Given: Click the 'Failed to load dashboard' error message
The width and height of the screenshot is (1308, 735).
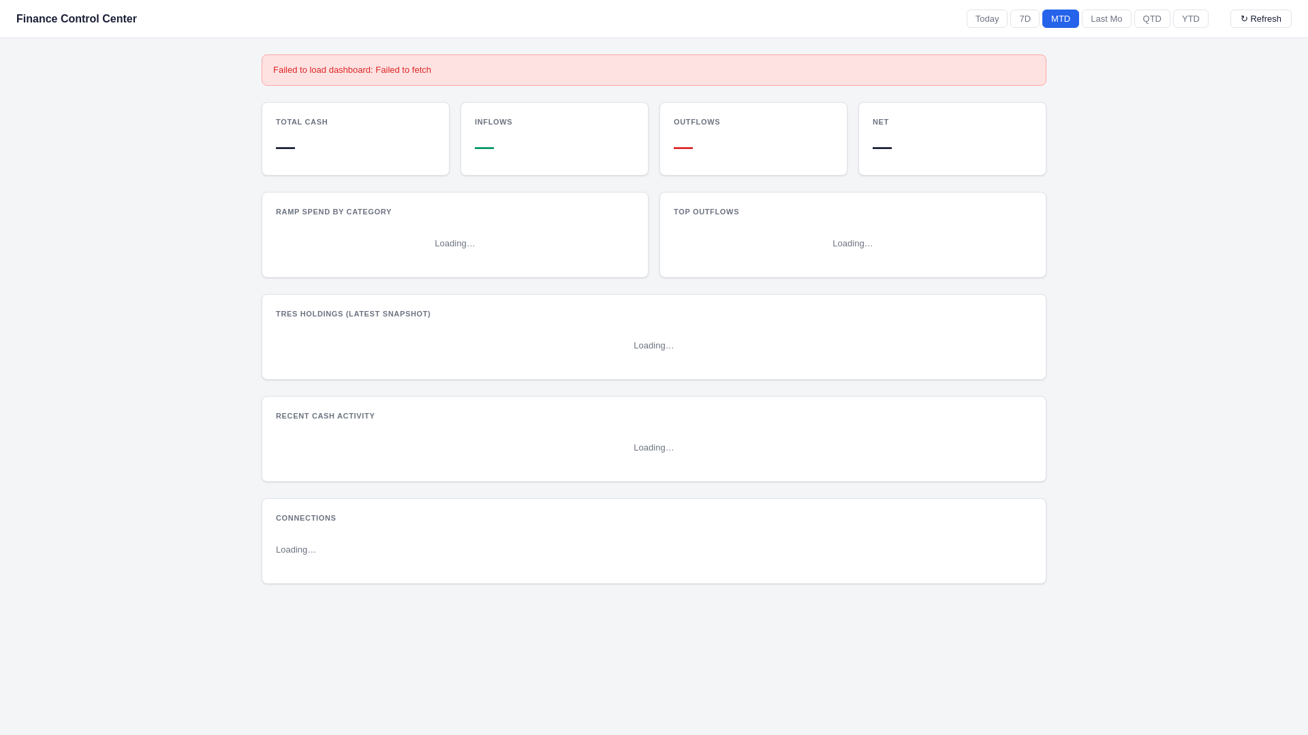Looking at the screenshot, I should (352, 70).
